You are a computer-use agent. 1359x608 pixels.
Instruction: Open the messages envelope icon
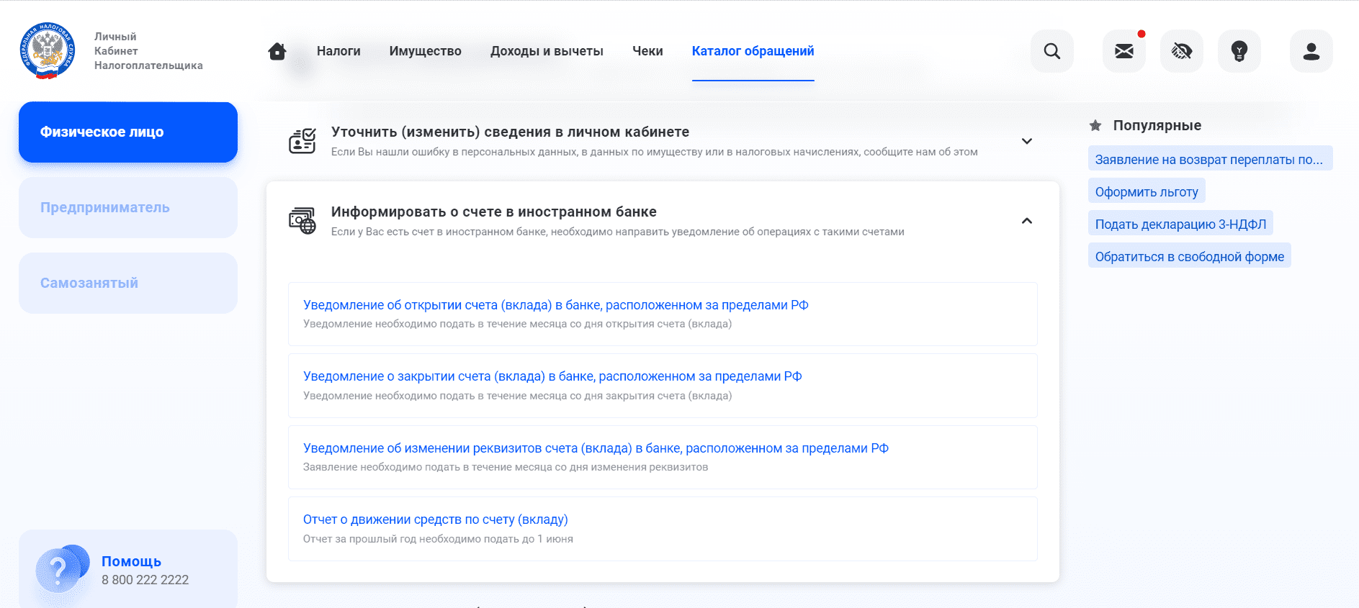1123,51
